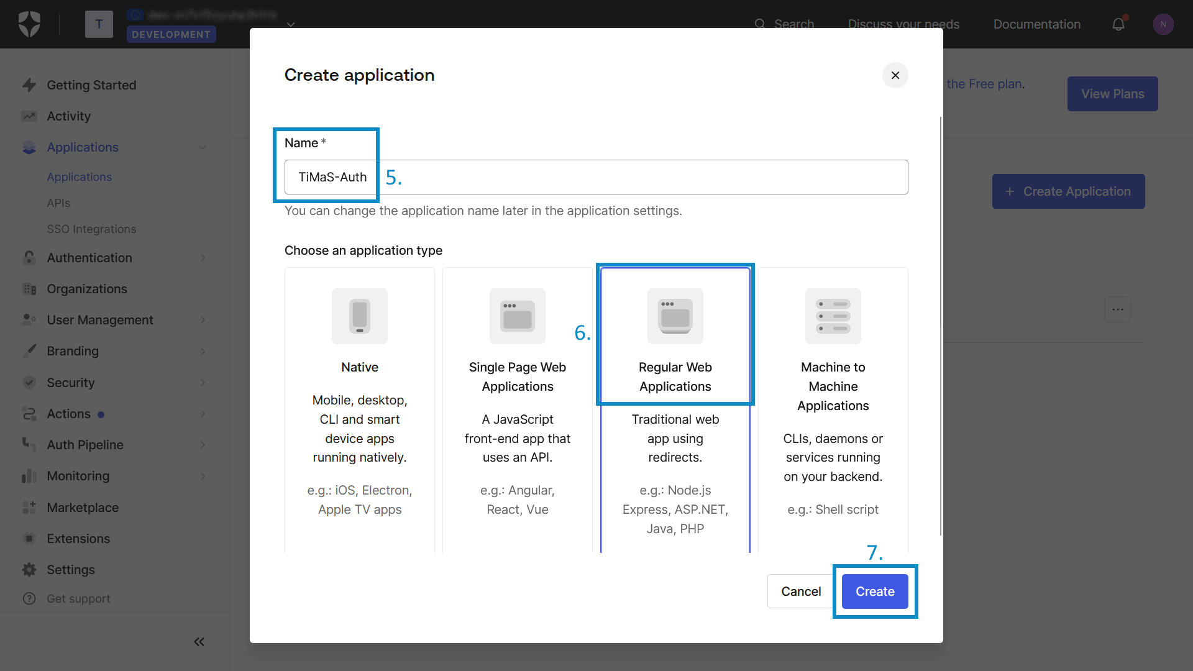Open the notifications bell
The width and height of the screenshot is (1193, 671).
pos(1118,24)
